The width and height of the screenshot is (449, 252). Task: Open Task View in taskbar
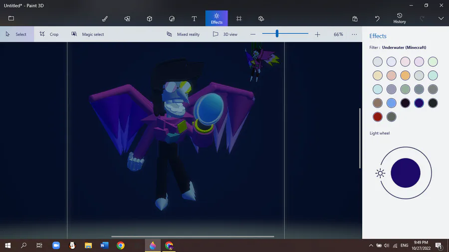pyautogui.click(x=39, y=246)
